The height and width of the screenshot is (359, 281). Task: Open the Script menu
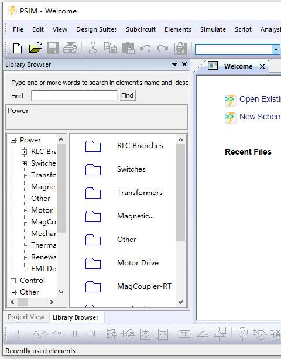point(243,29)
